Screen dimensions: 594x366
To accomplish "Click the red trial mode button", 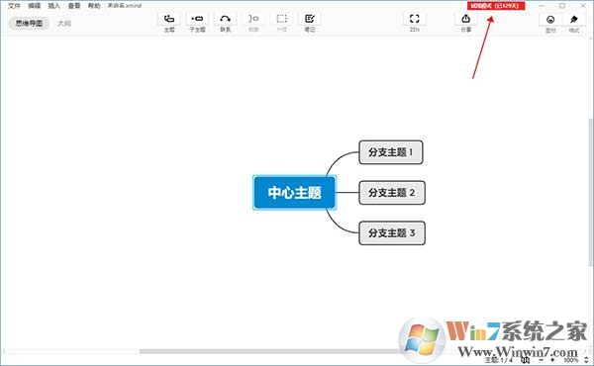I will [496, 6].
